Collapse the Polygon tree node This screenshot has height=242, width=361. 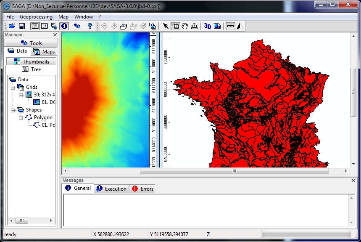click(x=21, y=117)
